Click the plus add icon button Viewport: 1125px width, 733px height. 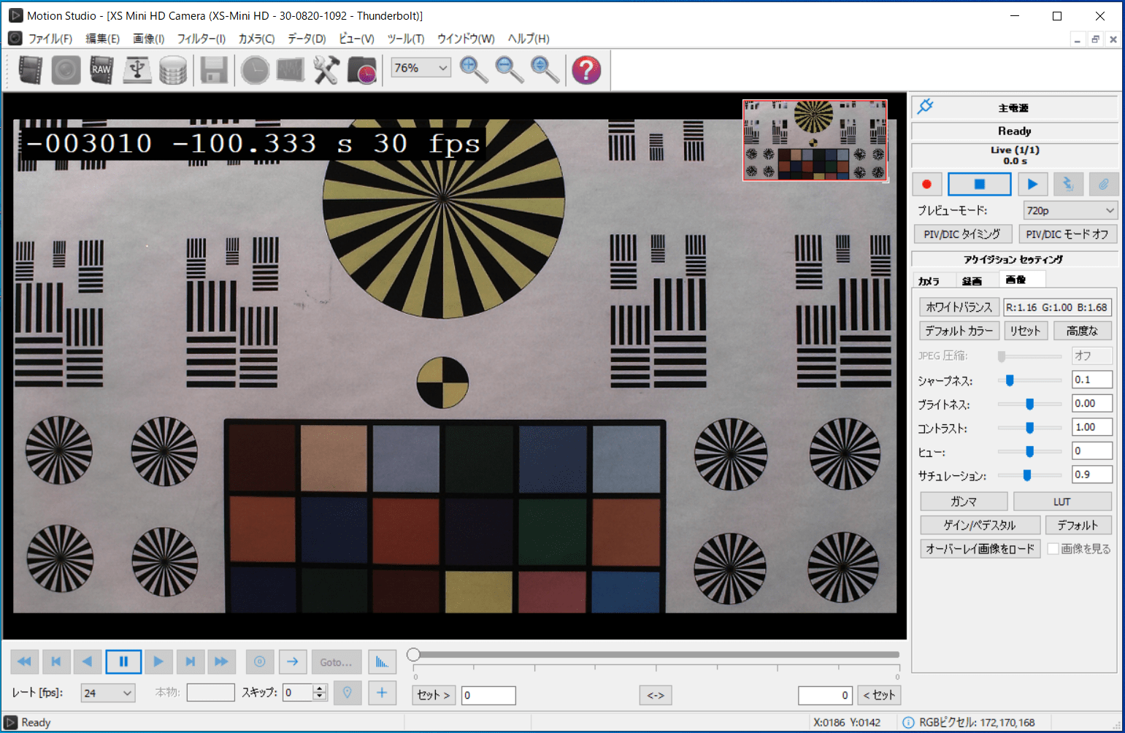coord(382,693)
